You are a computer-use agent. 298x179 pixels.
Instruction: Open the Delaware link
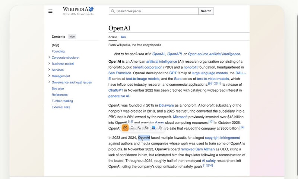166,105
